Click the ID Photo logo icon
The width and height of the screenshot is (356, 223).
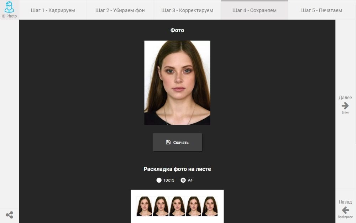[9, 7]
